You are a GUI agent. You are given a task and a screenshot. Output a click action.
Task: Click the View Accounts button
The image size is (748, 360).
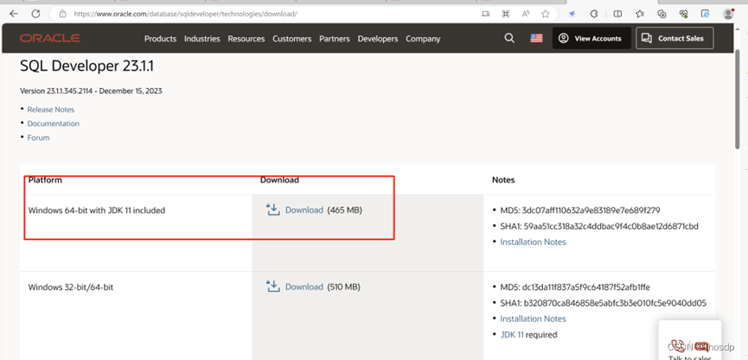591,38
